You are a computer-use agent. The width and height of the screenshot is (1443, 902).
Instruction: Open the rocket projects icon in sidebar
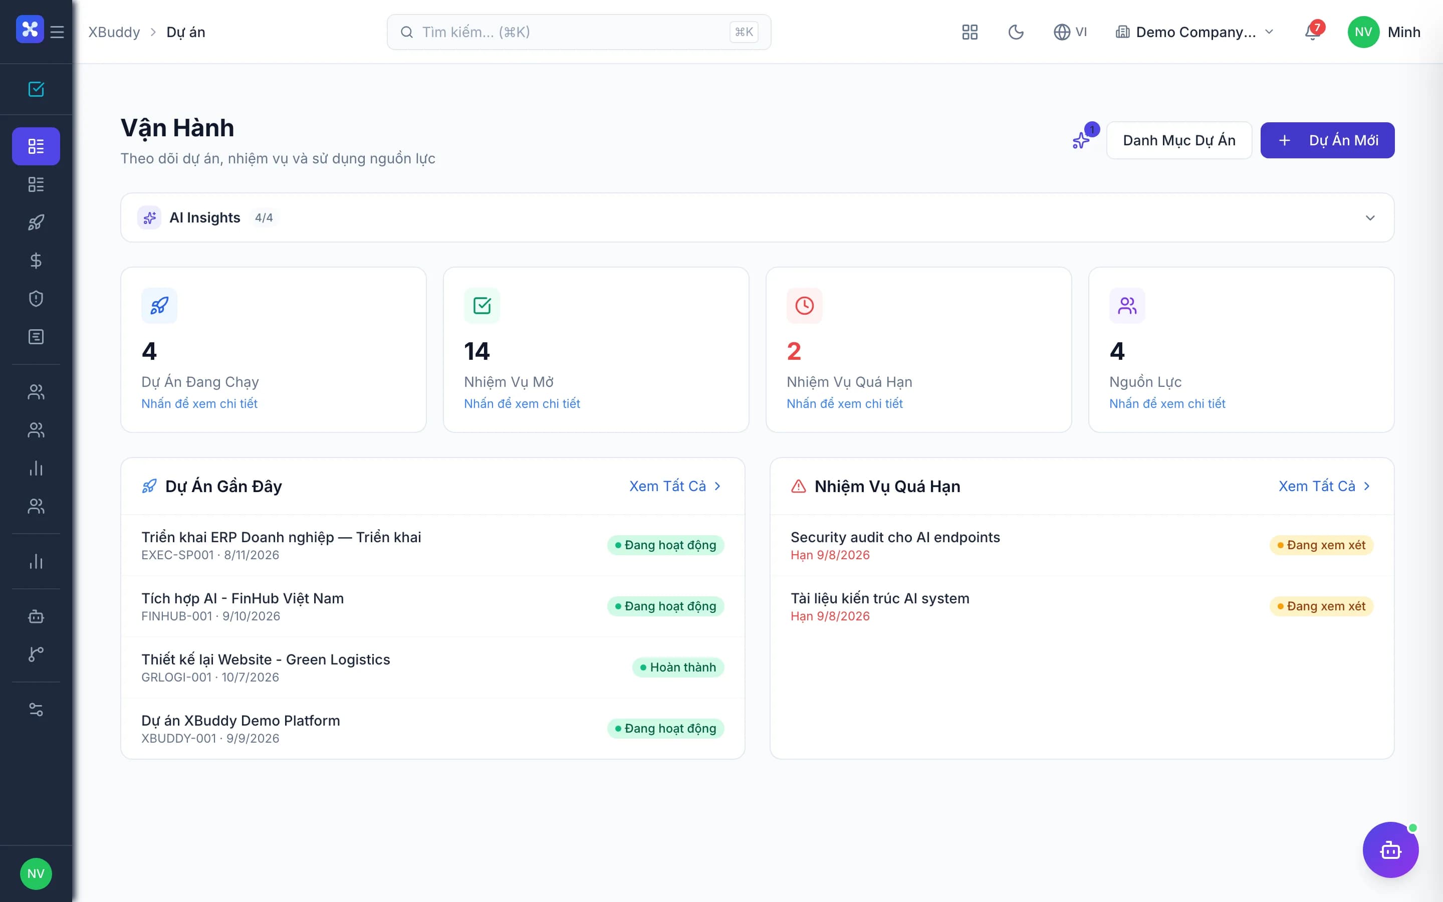pyautogui.click(x=36, y=222)
